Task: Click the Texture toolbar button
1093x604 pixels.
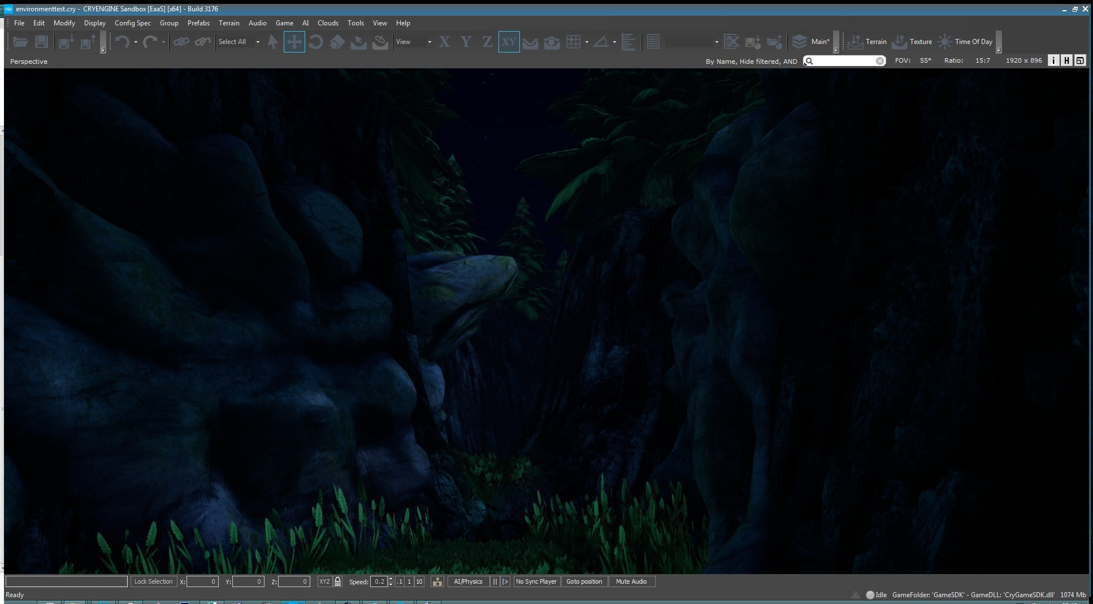Action: pos(912,42)
